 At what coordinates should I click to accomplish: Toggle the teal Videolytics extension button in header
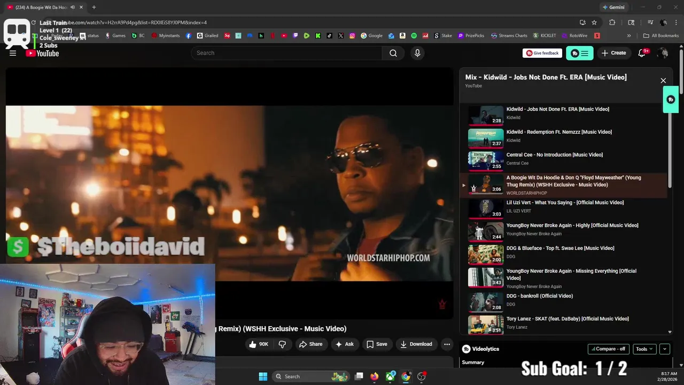tap(580, 53)
